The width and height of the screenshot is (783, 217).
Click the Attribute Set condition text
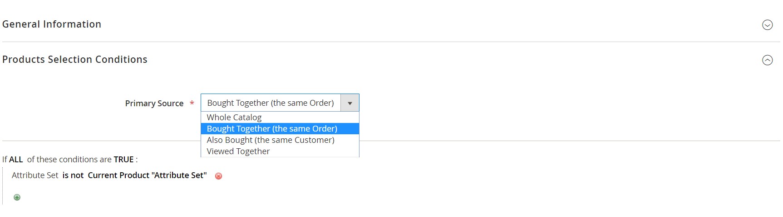point(35,175)
